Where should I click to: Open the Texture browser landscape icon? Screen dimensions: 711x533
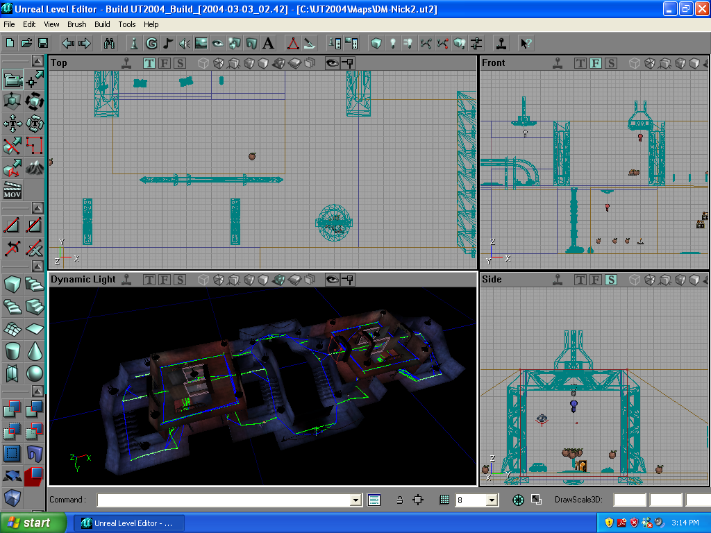coord(201,44)
